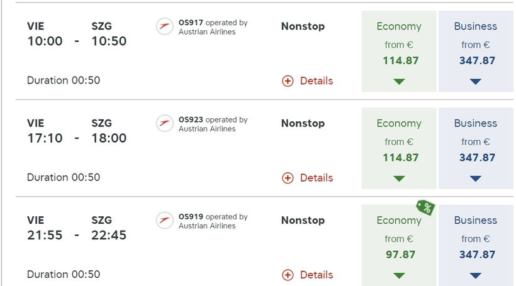Image resolution: width=516 pixels, height=286 pixels.
Task: Click Austrian Airlines logo for flight OS919
Action: tap(164, 220)
